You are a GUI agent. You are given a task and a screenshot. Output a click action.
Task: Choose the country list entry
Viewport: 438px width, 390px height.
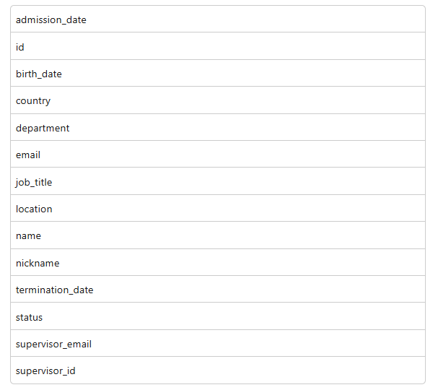pos(218,100)
